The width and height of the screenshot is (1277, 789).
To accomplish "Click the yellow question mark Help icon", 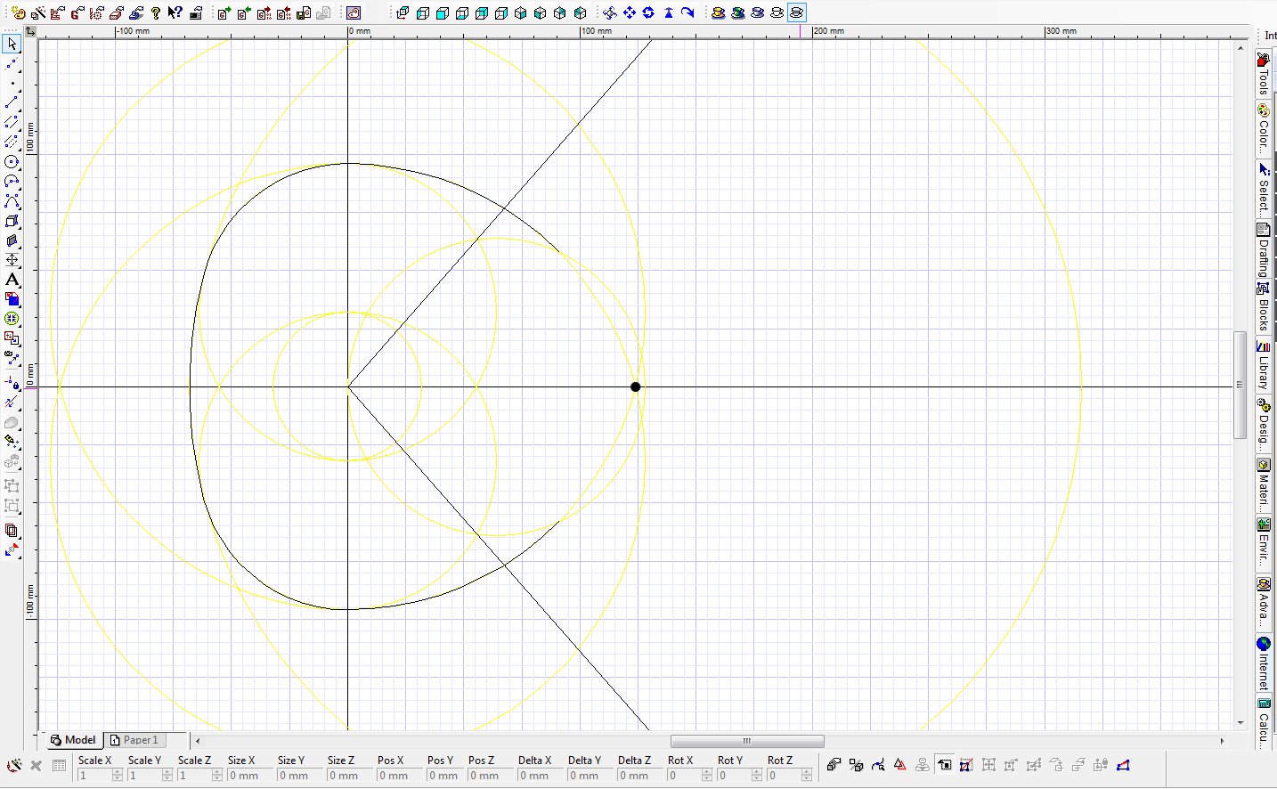I will [156, 13].
